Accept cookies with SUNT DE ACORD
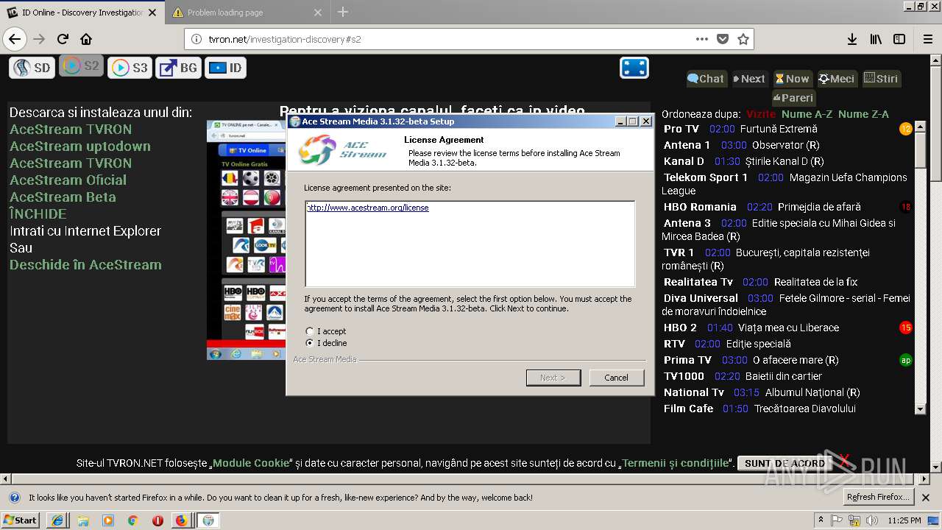The image size is (942, 530). tap(785, 463)
